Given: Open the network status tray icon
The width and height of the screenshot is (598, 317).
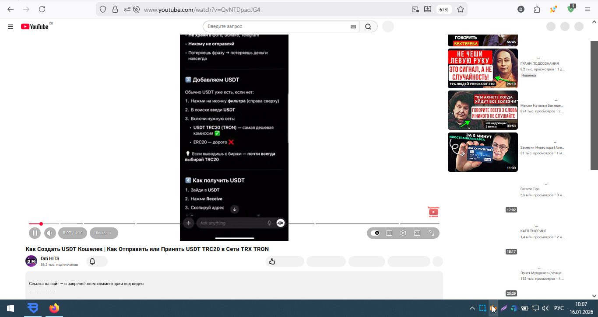Looking at the screenshot, I should pyautogui.click(x=535, y=308).
